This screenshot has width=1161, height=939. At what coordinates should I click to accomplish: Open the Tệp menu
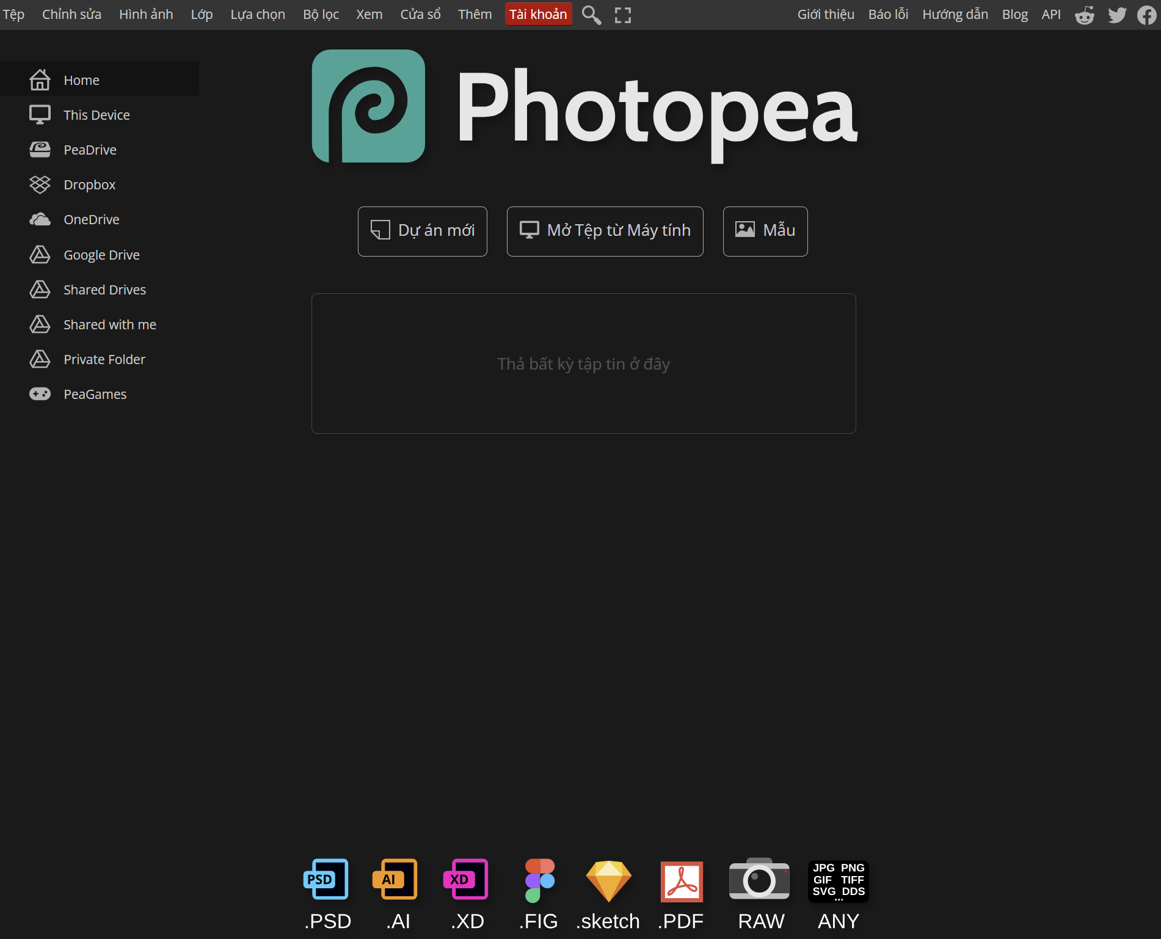coord(13,14)
